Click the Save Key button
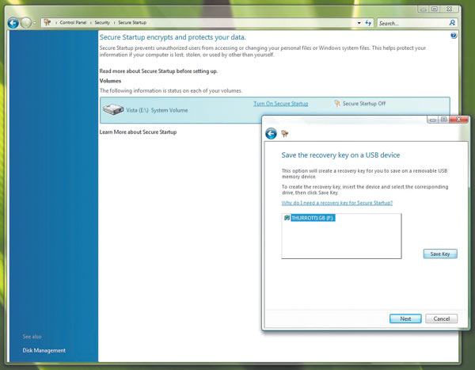This screenshot has height=370, width=475. point(440,254)
